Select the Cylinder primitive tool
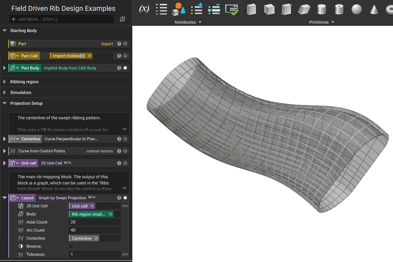Viewport: 393px width, 262px height. 322,9
